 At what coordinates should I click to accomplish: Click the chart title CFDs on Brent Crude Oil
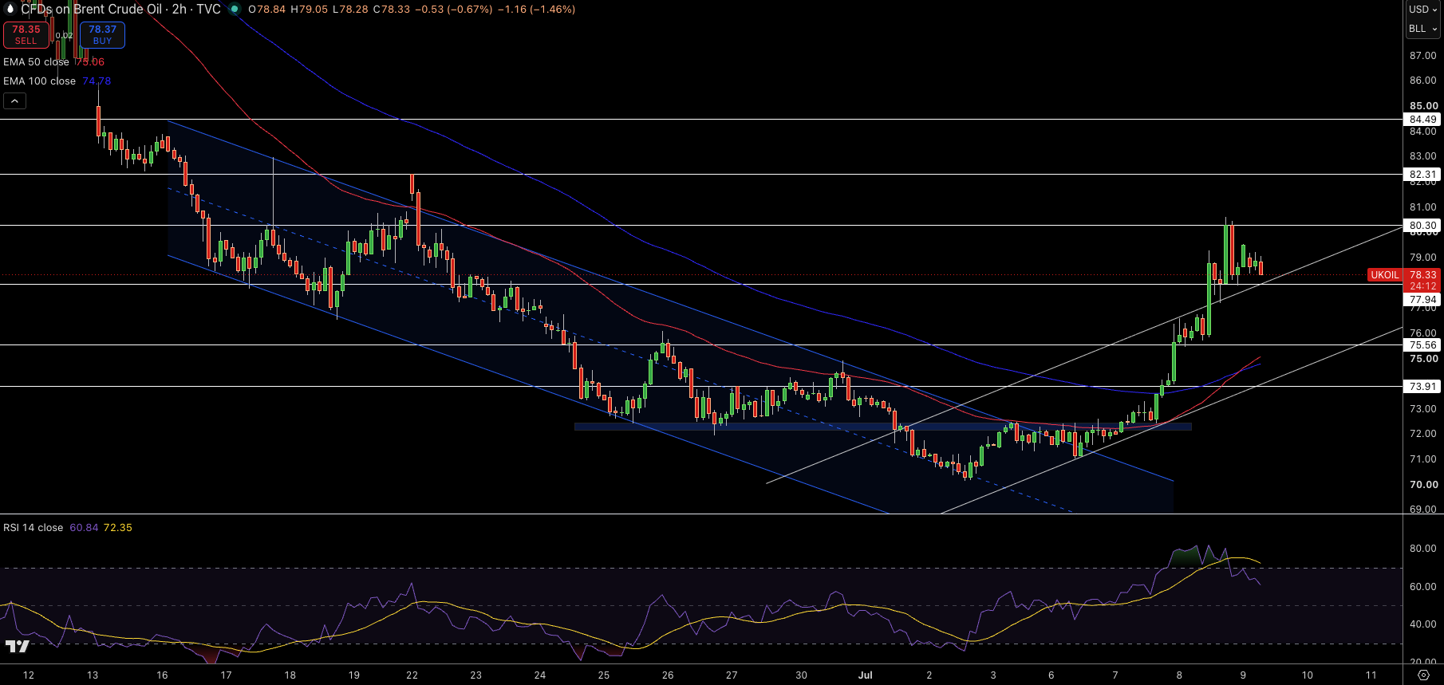click(x=92, y=10)
